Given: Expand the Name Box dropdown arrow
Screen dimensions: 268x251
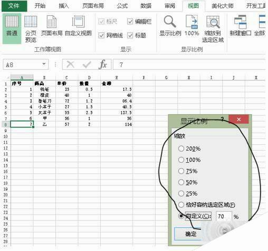Looking at the screenshot, I should pos(44,64).
